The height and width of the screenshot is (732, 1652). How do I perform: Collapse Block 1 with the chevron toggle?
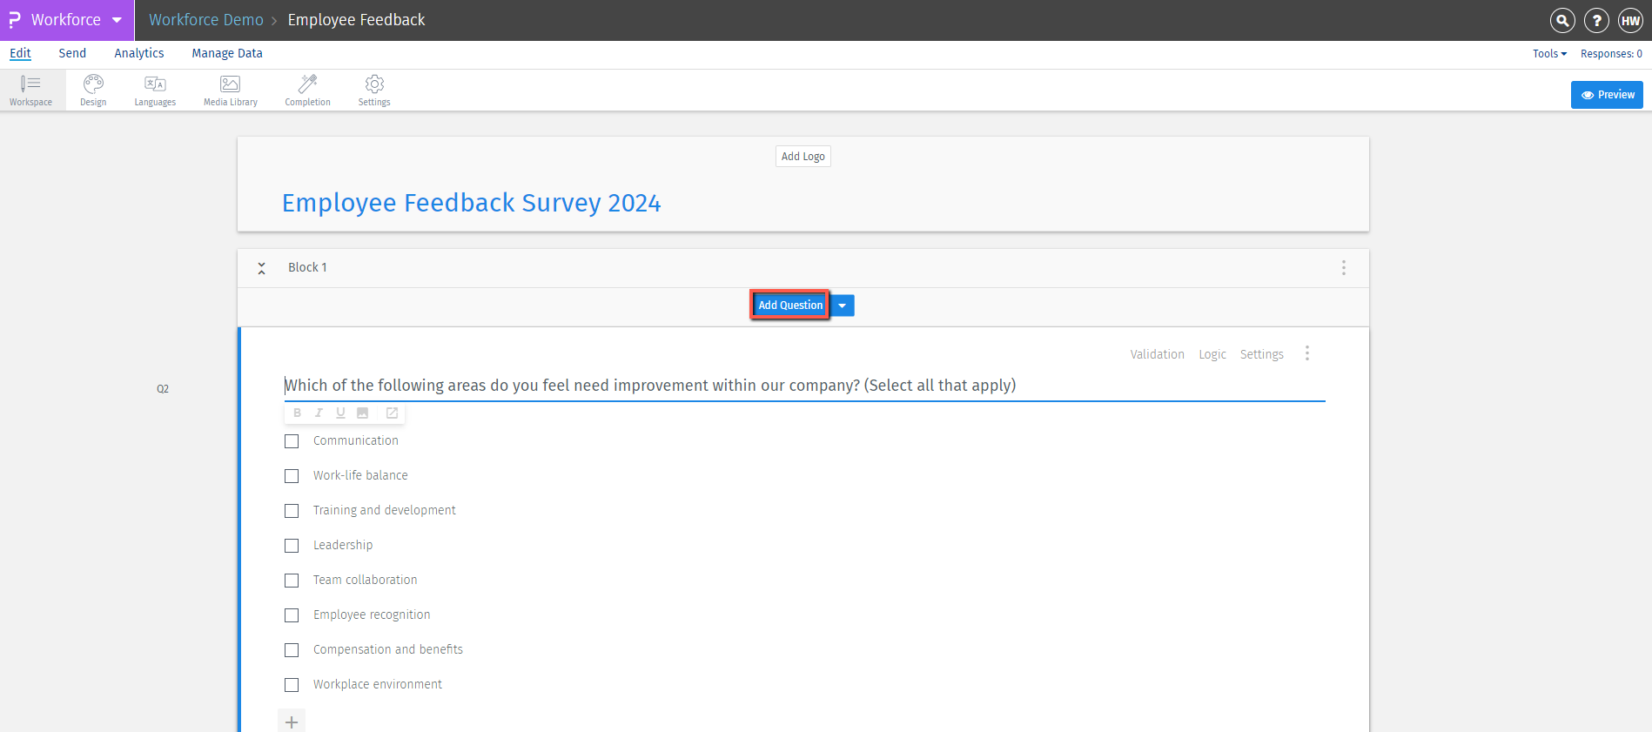click(x=261, y=268)
